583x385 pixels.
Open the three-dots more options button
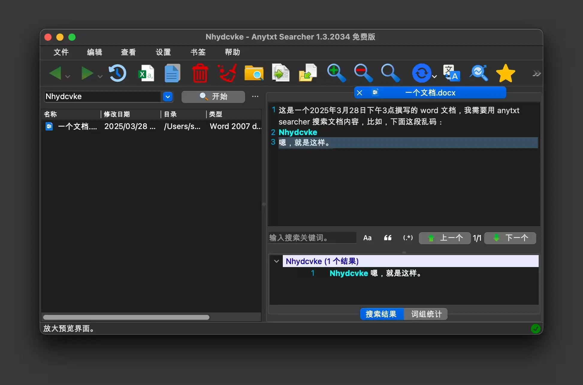click(255, 96)
